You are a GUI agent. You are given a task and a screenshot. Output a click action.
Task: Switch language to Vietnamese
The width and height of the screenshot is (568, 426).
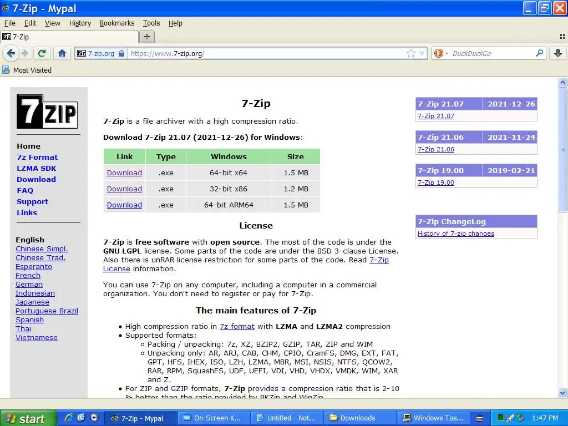point(37,338)
